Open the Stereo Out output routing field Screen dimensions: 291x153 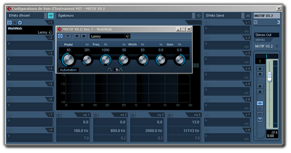(267, 35)
